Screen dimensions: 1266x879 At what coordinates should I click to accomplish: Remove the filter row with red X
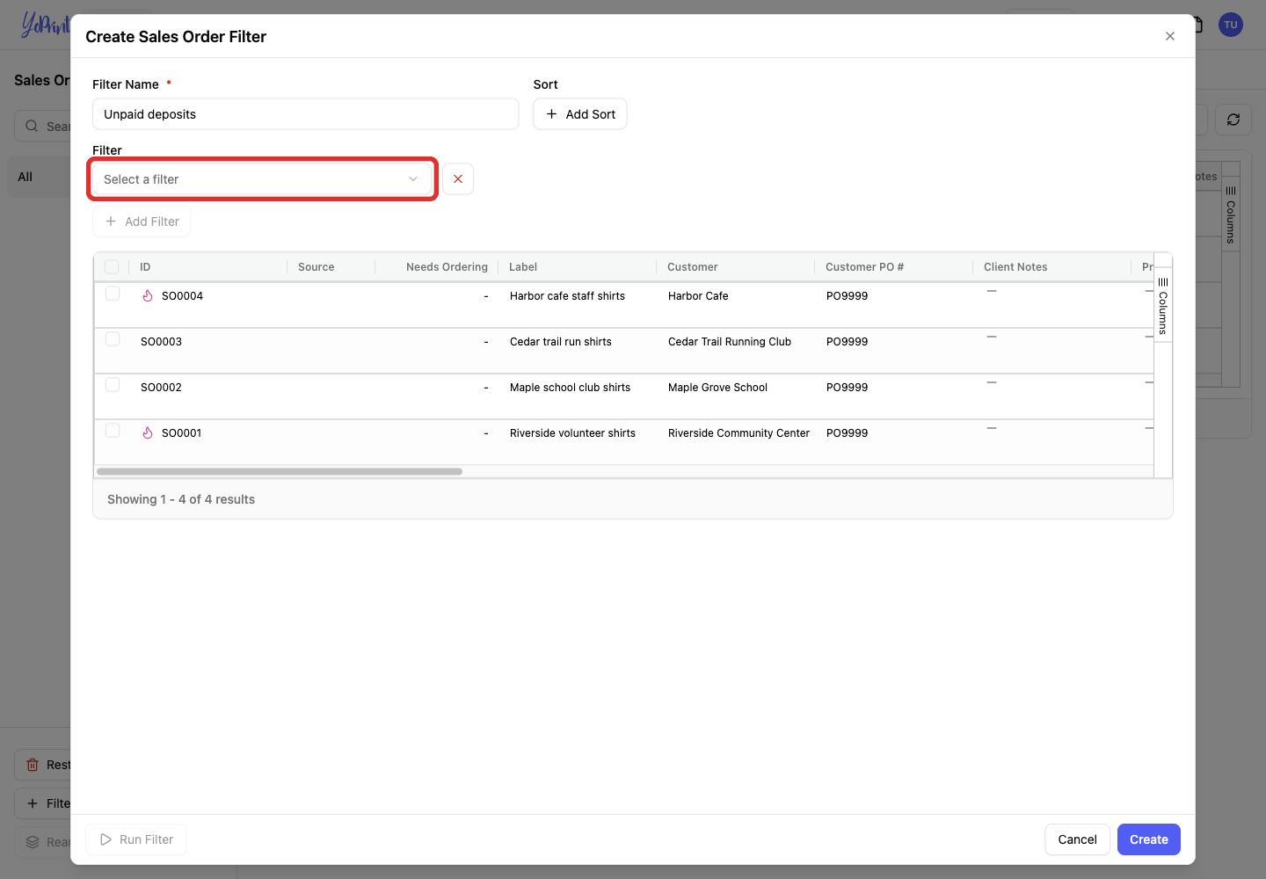tap(458, 179)
